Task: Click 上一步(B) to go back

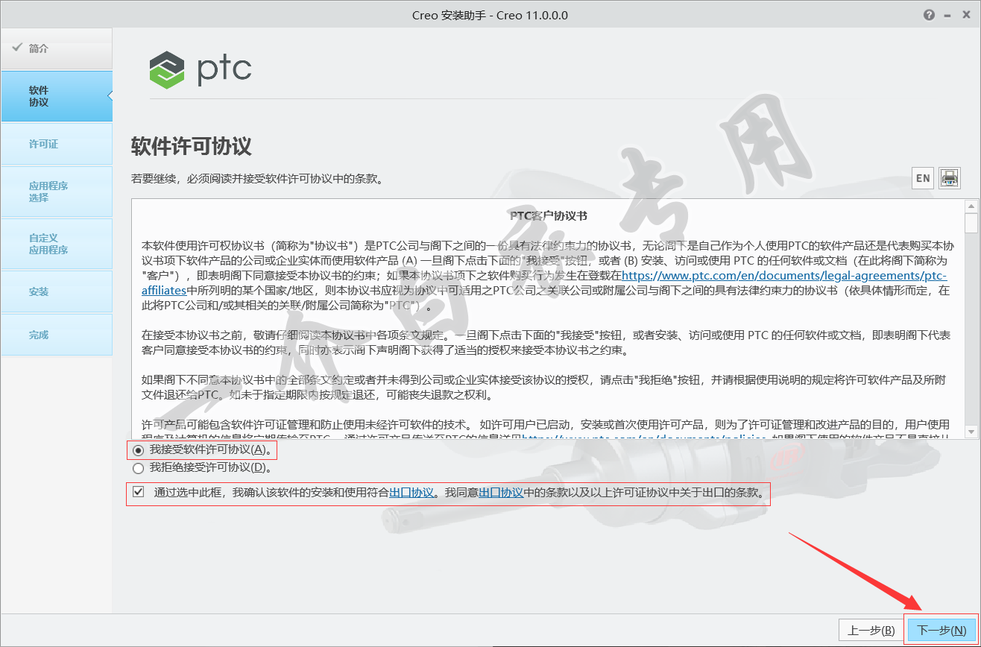Action: pyautogui.click(x=871, y=630)
